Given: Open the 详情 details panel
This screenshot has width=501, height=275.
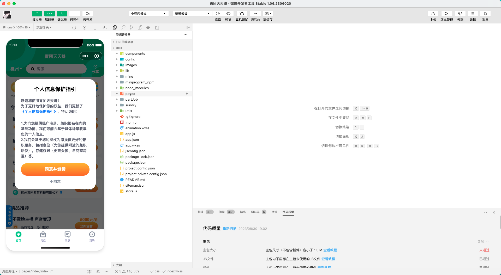Looking at the screenshot, I should 473,14.
